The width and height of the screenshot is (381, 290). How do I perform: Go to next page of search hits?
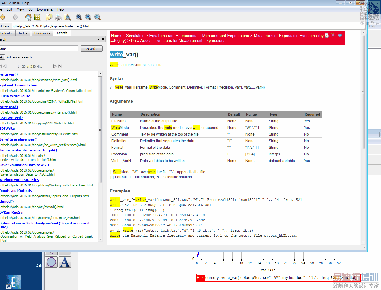coord(55,66)
